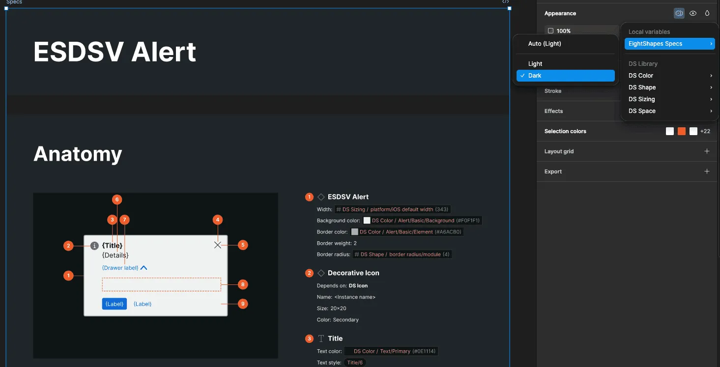Screen dimensions: 720x367
Task: Select Dark mode option
Action: [x=566, y=76]
